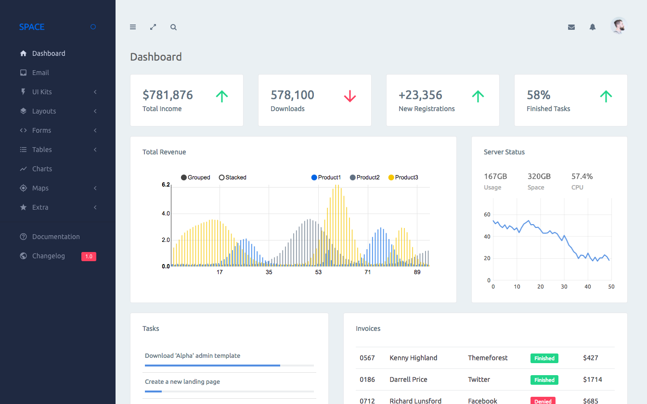Toggle Product1 series in chart legend
Screen dimensions: 647x404
326,177
